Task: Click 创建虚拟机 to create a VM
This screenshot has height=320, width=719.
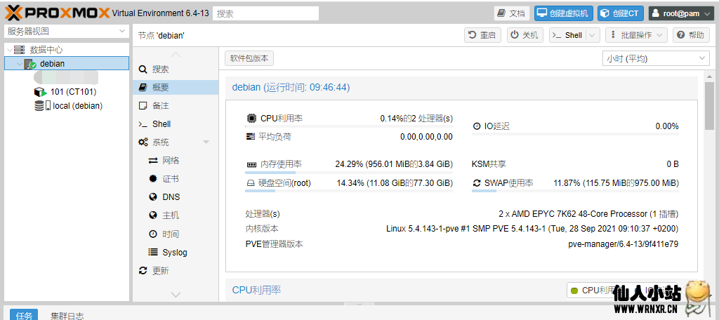Action: [x=564, y=13]
